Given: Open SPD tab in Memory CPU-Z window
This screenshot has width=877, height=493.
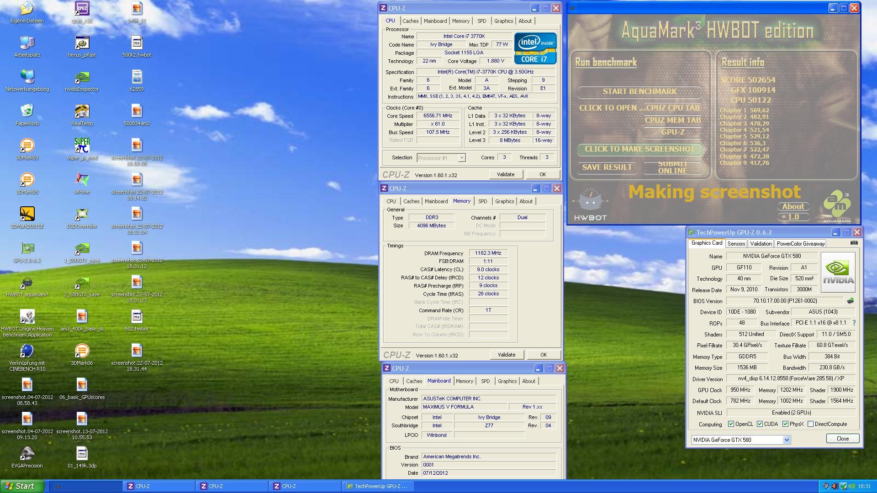Looking at the screenshot, I should tap(482, 201).
